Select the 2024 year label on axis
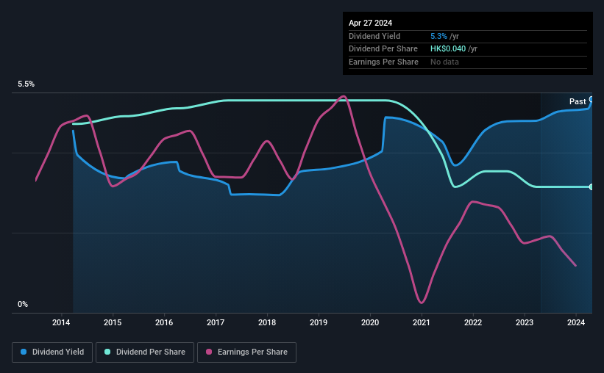Viewport: 604px width, 373px height. tap(576, 322)
